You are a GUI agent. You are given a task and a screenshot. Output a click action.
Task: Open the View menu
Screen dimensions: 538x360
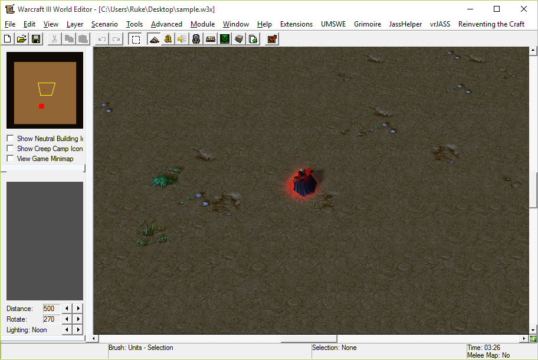click(51, 24)
